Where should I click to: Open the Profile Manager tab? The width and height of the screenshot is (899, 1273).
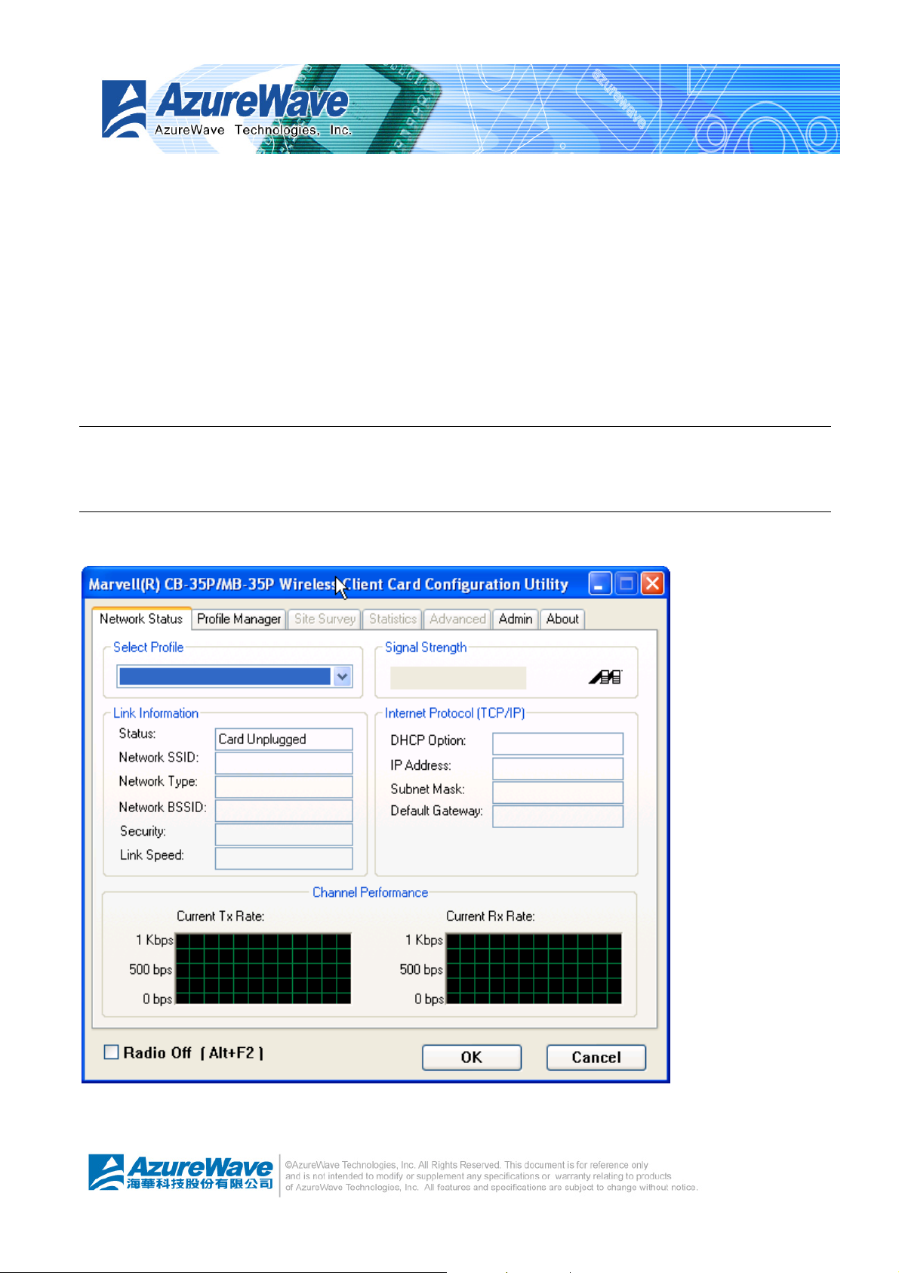point(239,620)
